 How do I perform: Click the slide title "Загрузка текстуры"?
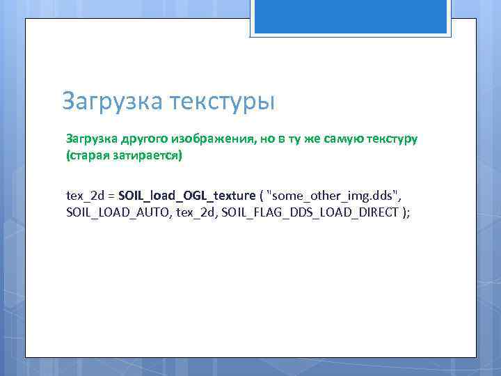click(x=168, y=102)
